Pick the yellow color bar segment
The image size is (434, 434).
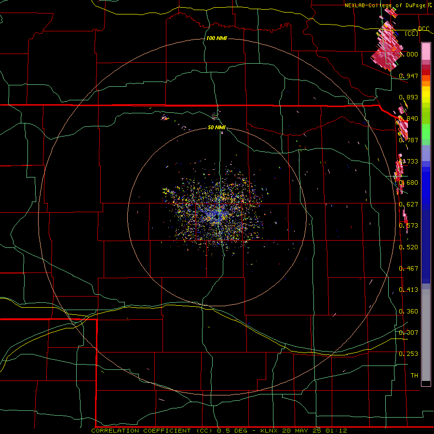click(426, 95)
